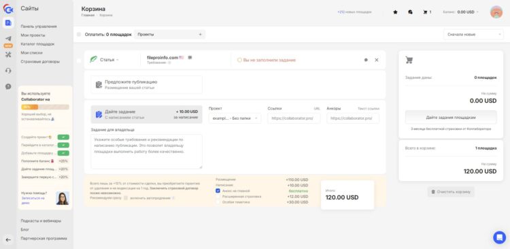Viewport: 510px width, 249px height.
Task: Open the tools wrench sidebar icon
Action: coord(8,54)
